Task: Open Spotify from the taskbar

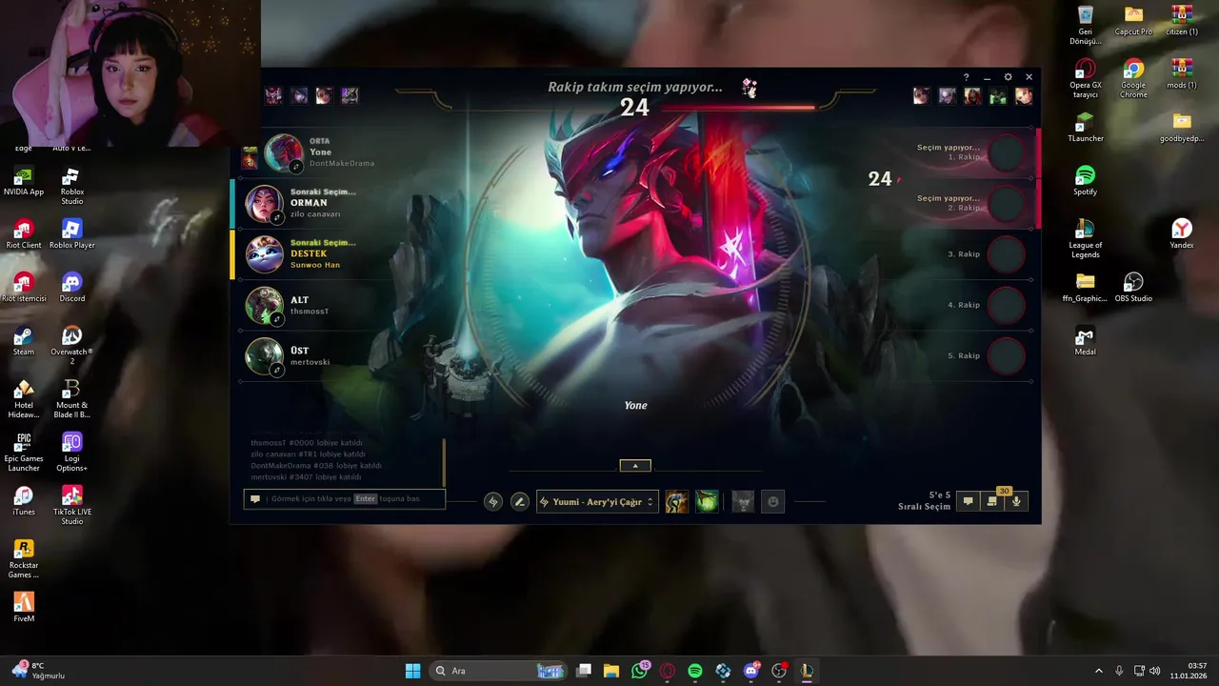Action: [x=695, y=671]
